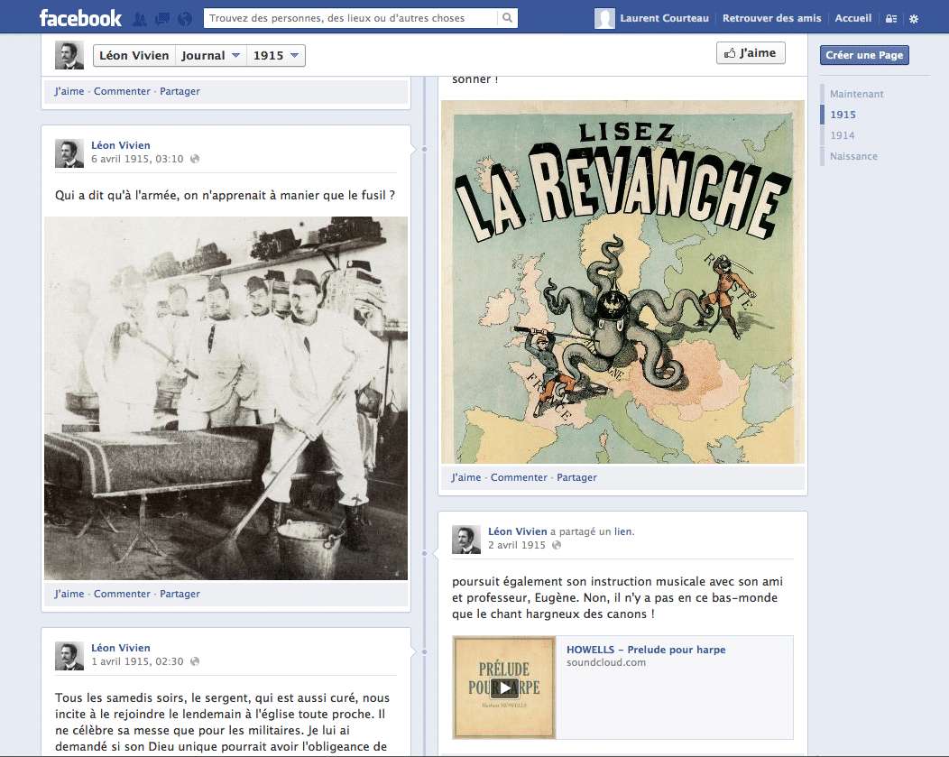The width and height of the screenshot is (949, 757).
Task: Click J'aime under the soldiers photo
Action: pos(69,594)
